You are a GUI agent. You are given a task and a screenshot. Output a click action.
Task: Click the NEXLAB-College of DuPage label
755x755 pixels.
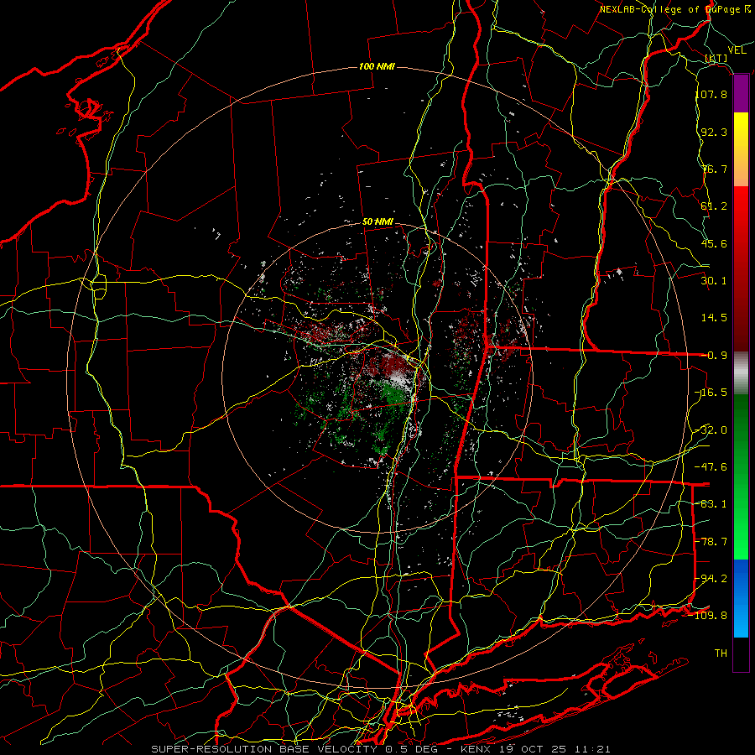point(675,9)
